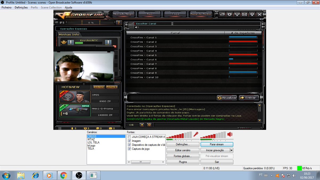Open Google Chrome from taskbar
The image size is (320, 180).
[63, 175]
